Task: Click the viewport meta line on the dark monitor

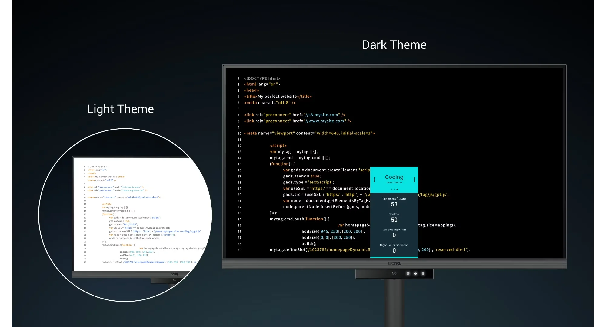Action: [309, 133]
